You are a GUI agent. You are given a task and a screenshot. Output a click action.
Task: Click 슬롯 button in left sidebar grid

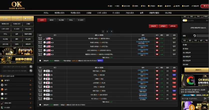point(17,34)
